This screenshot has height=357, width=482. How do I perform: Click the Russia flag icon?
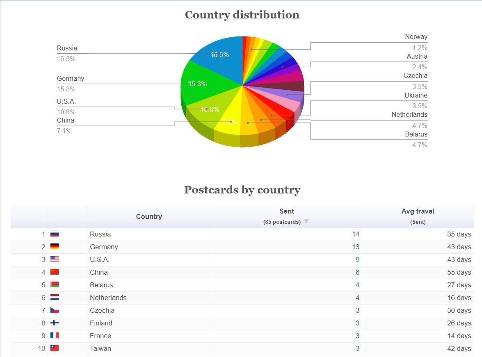pyautogui.click(x=55, y=234)
